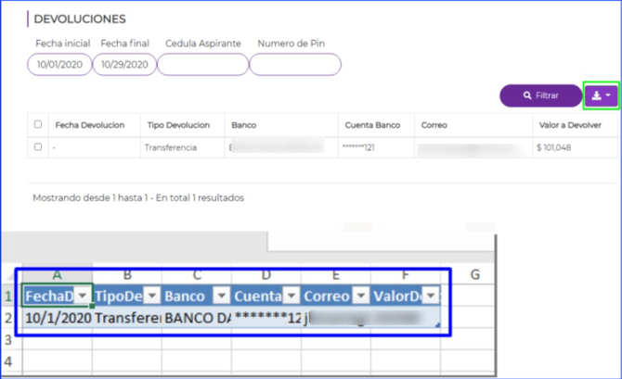Click the Transfere Excel cell in row 2

click(x=127, y=318)
